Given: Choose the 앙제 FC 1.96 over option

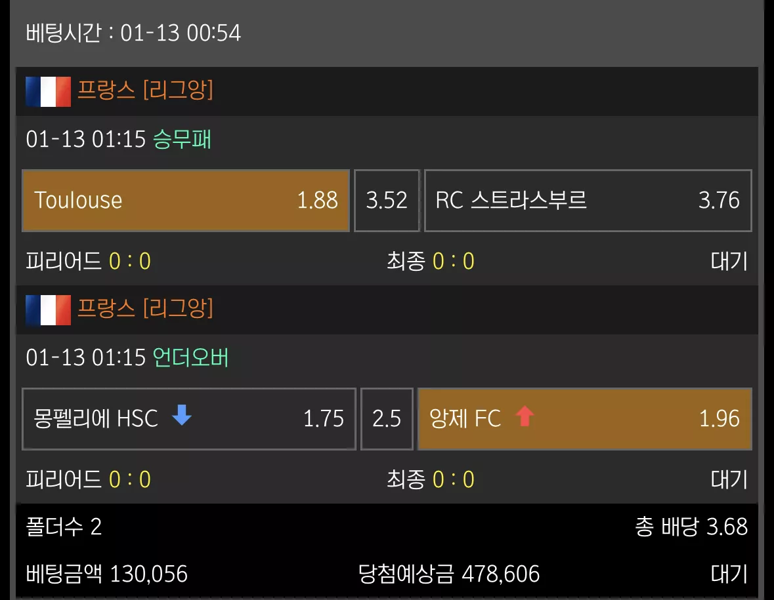Looking at the screenshot, I should click(x=585, y=419).
